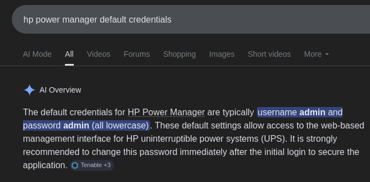Screen dimensions: 370x182
Task: Show Shopping results
Action: point(179,54)
